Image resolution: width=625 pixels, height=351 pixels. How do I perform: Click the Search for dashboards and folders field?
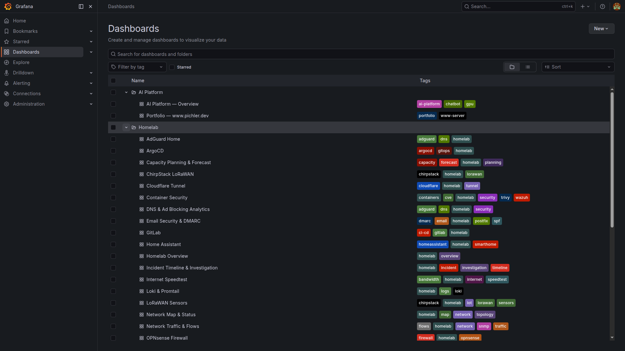361,54
